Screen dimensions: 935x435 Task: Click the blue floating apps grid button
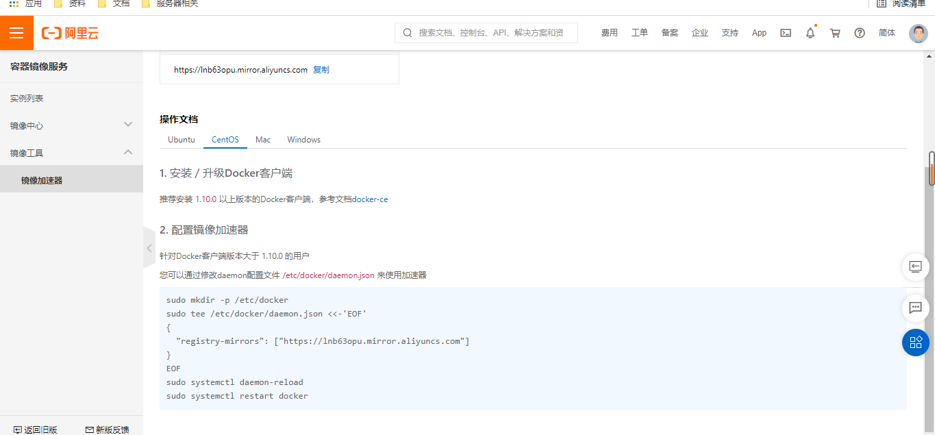(x=915, y=343)
